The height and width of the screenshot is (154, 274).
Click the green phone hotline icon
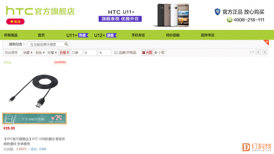(x=229, y=20)
